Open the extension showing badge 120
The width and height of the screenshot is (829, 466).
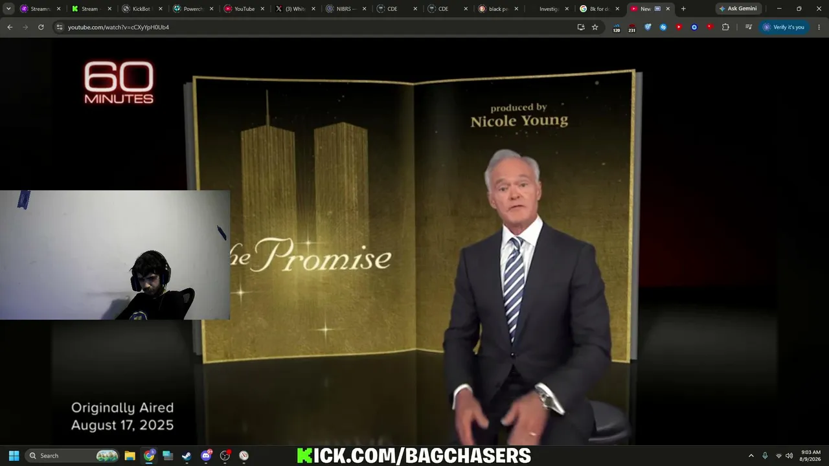[616, 27]
